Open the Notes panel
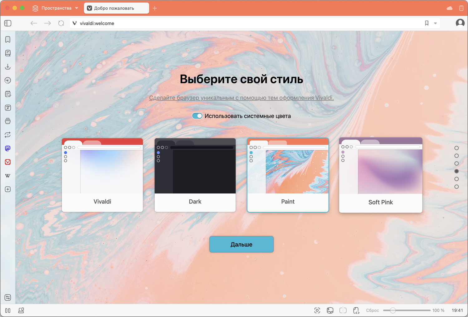This screenshot has height=317, width=468. click(8, 94)
